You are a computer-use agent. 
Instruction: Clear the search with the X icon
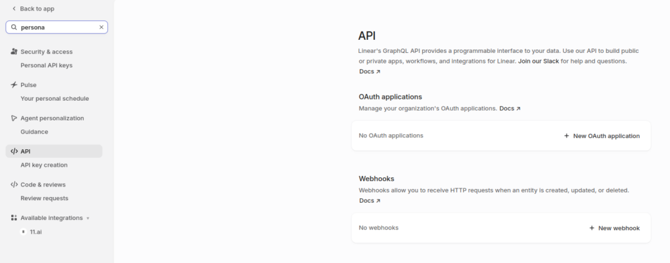(x=101, y=27)
